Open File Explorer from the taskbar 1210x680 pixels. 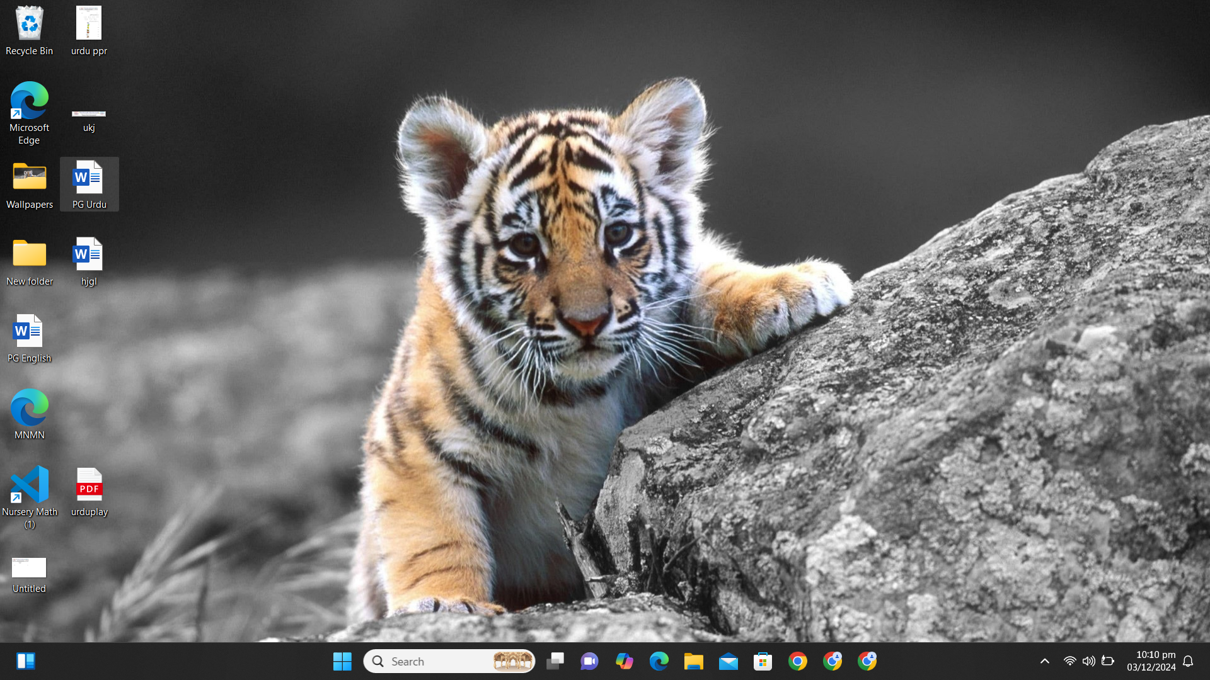693,661
